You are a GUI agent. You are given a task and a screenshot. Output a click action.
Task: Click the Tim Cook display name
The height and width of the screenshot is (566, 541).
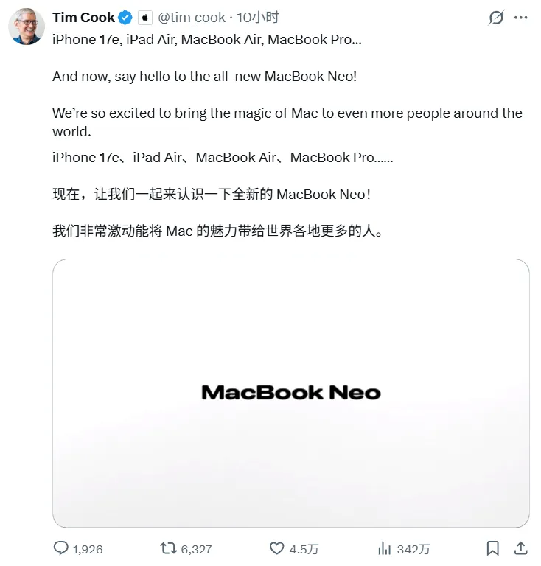[83, 18]
